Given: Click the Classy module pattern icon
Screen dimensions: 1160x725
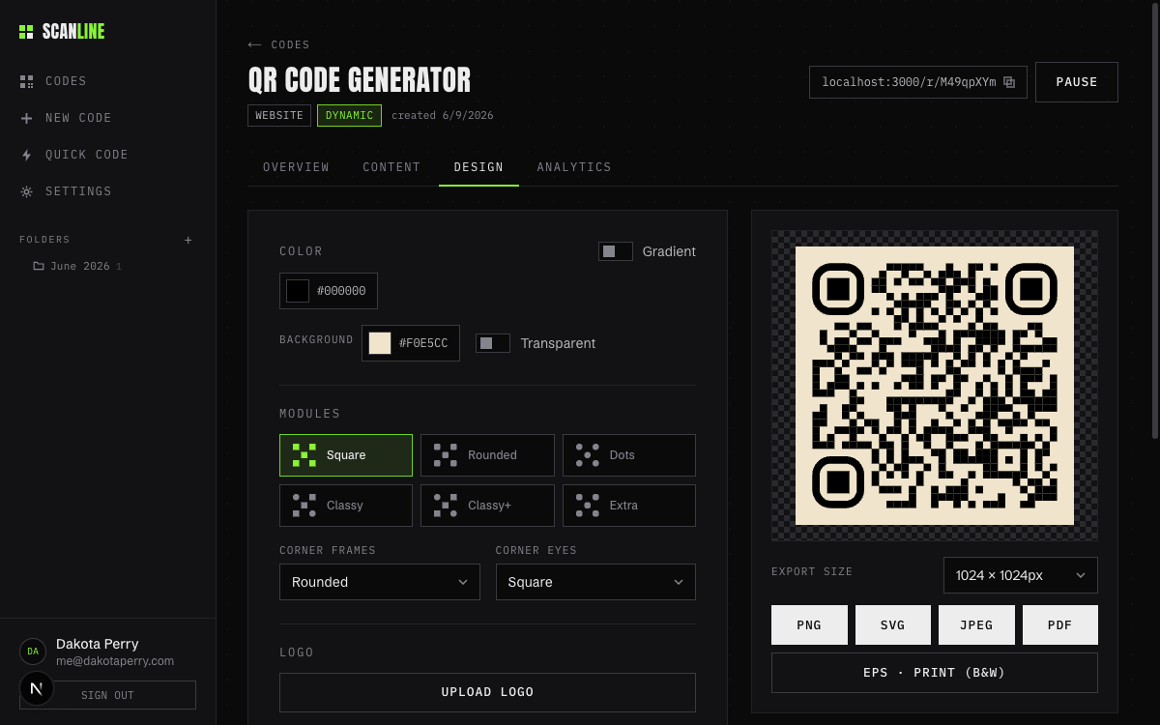Looking at the screenshot, I should pos(304,506).
